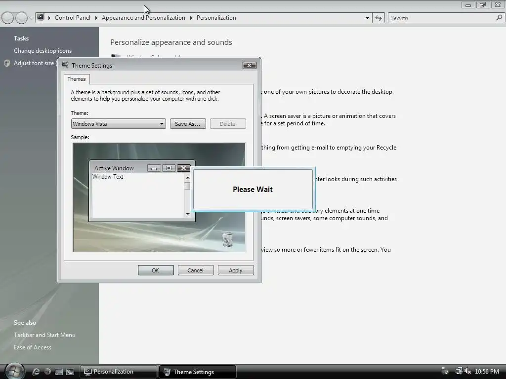Expand the address bar history dropdown arrow
This screenshot has width=506, height=379.
pyautogui.click(x=367, y=18)
